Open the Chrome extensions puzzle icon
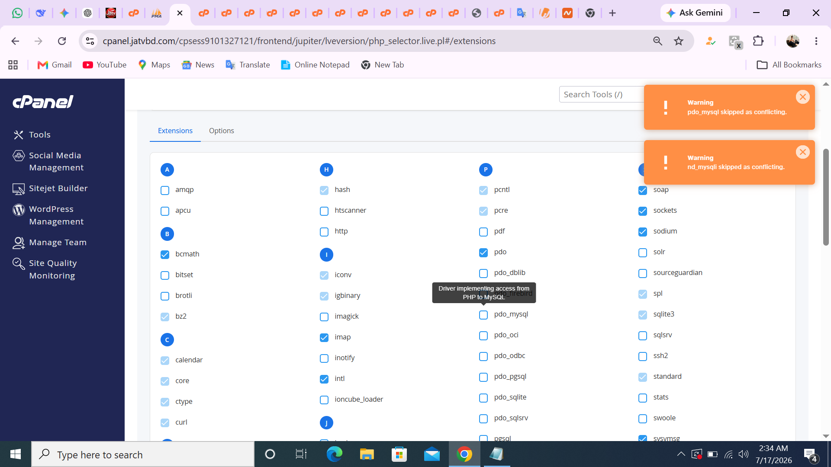 coord(758,41)
